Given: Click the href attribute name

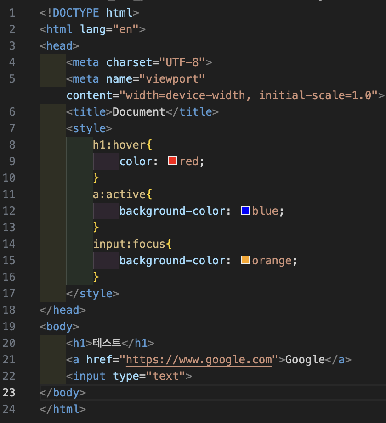Looking at the screenshot, I should pyautogui.click(x=99, y=360).
